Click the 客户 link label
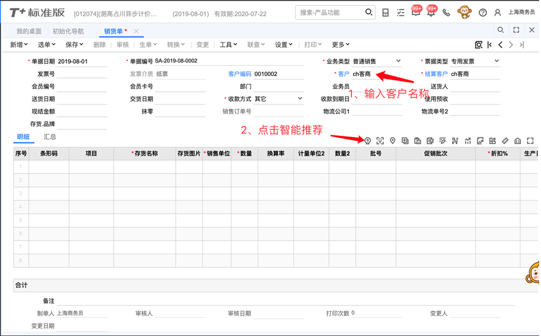Screen dimensions: 541x336 pyautogui.click(x=344, y=74)
